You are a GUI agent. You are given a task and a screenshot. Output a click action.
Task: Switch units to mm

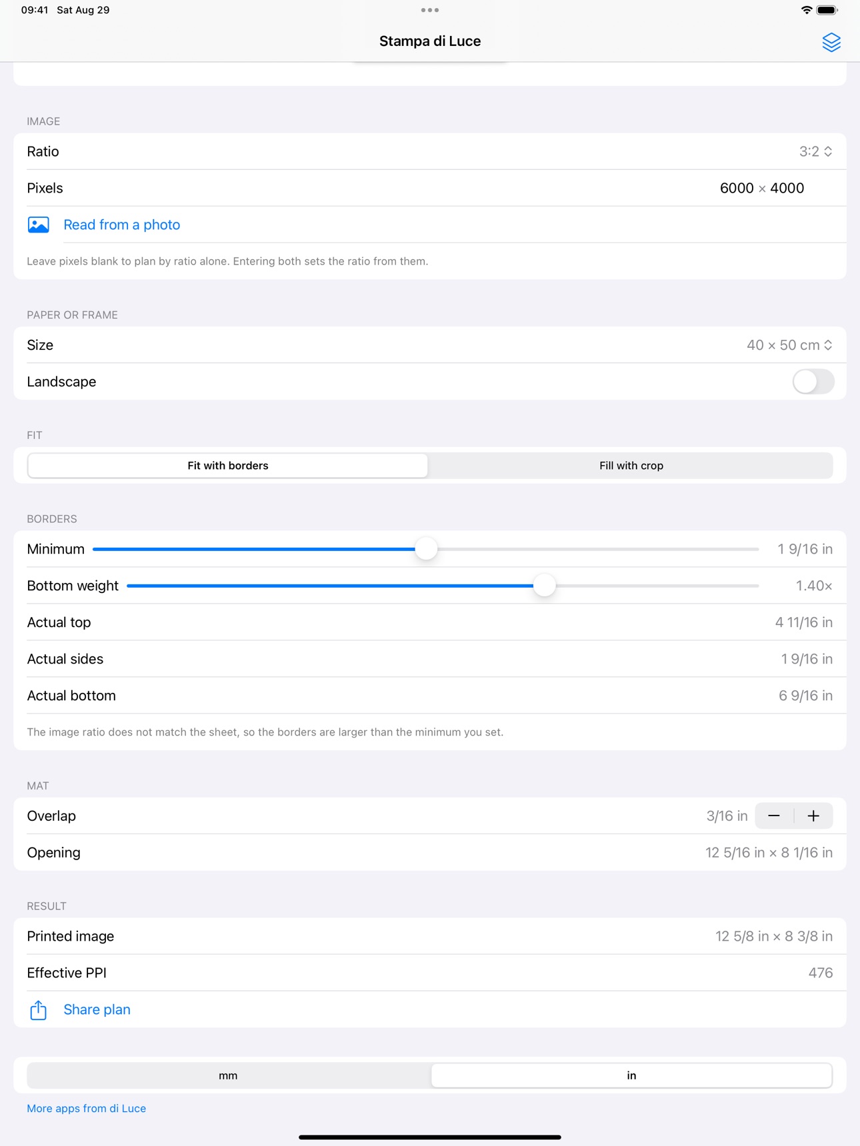pyautogui.click(x=228, y=1075)
